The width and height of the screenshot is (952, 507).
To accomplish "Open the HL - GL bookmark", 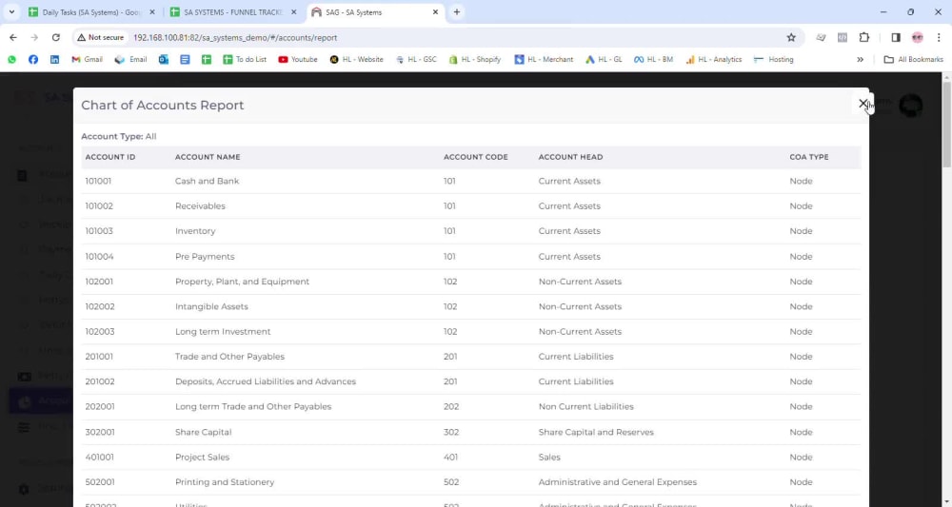I will pyautogui.click(x=604, y=59).
